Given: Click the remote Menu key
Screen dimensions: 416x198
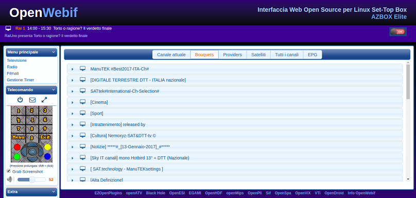Looking at the screenshot, I should pos(19,137).
